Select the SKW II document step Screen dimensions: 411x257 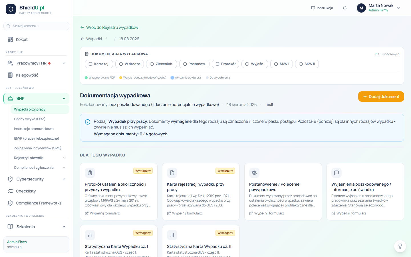pos(307,64)
